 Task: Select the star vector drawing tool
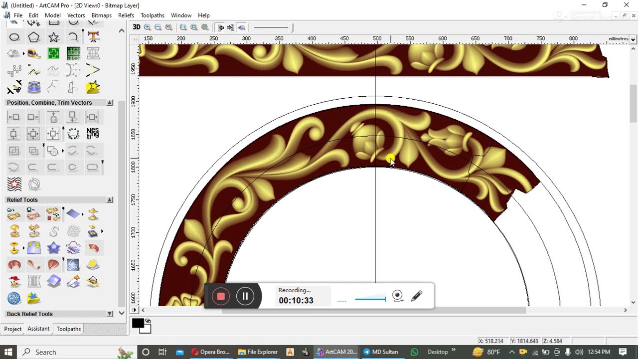pos(54,37)
